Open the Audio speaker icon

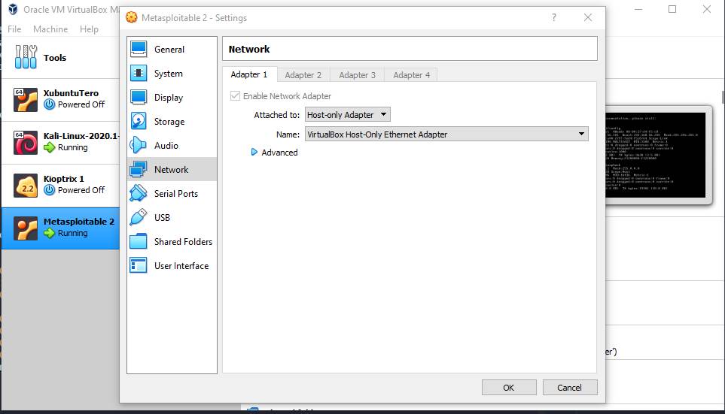(139, 146)
